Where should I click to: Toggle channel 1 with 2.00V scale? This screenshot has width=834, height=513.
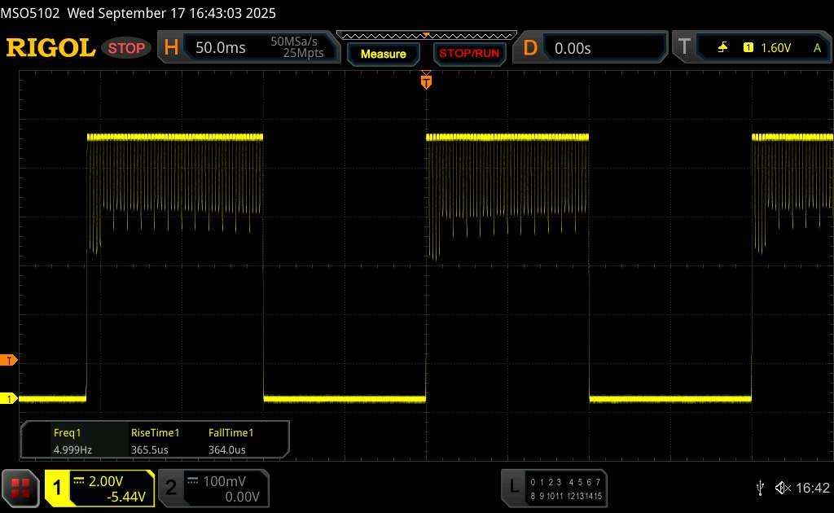[x=99, y=487]
